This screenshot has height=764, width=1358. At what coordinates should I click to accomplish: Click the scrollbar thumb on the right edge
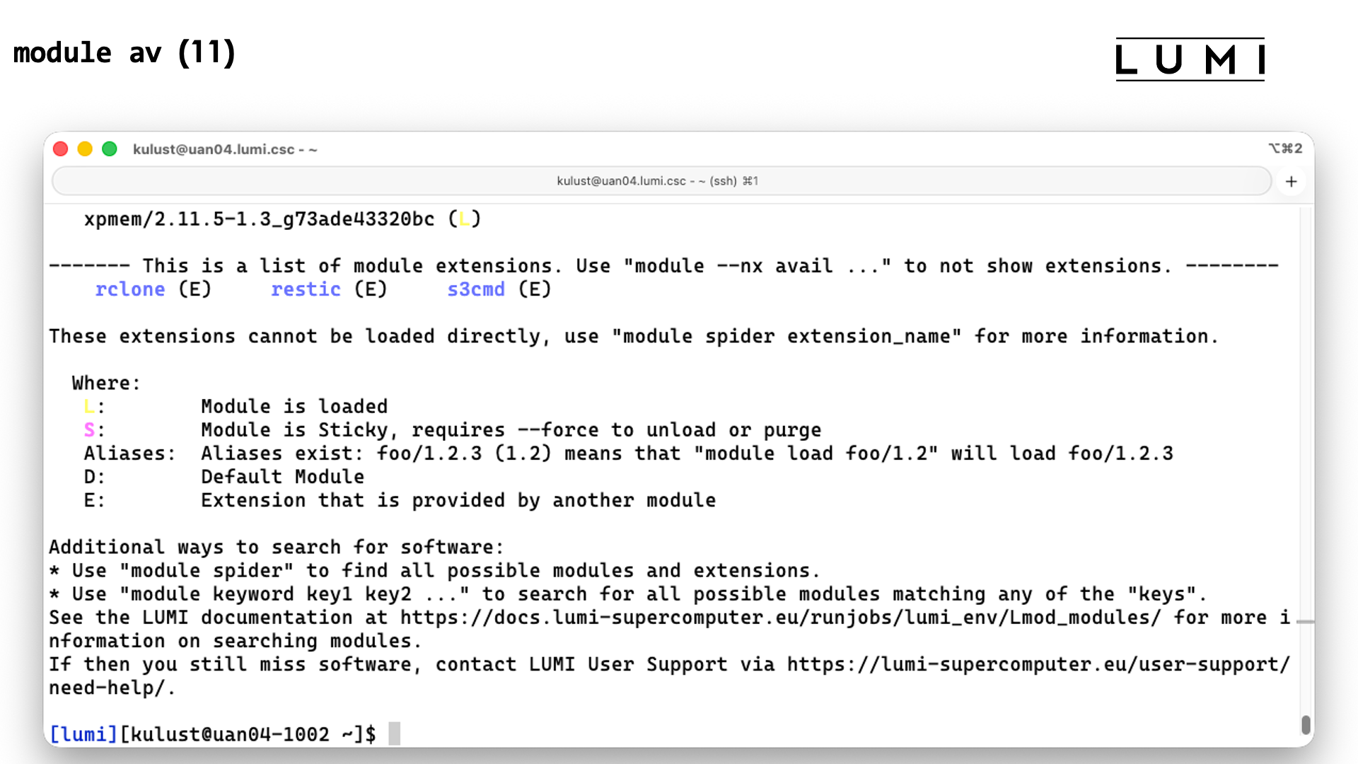click(1306, 724)
